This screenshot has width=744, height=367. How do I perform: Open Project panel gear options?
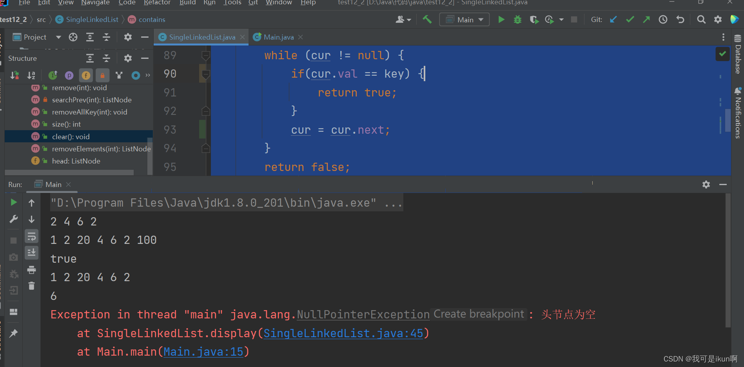128,37
